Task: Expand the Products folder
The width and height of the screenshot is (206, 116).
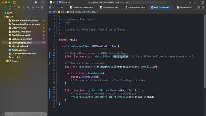Action: [5, 61]
